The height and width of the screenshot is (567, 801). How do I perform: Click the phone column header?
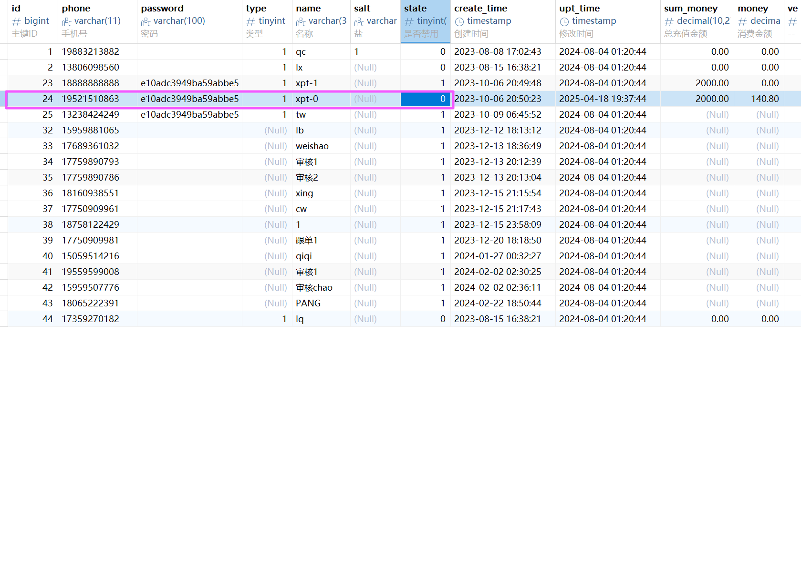[x=97, y=21]
